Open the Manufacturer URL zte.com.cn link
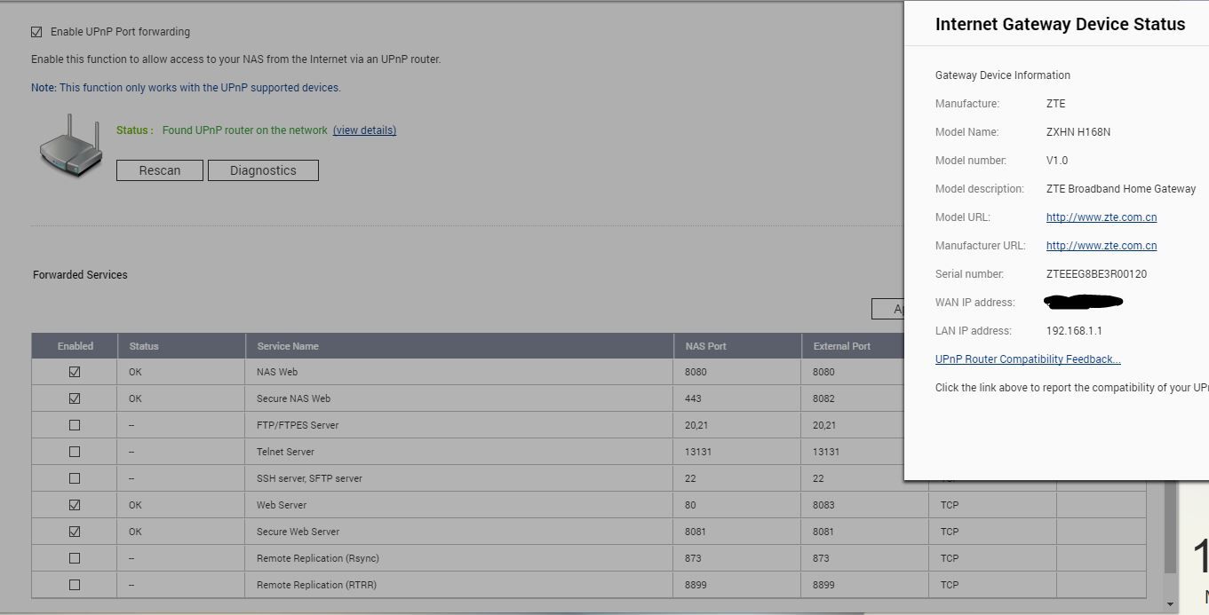The width and height of the screenshot is (1209, 615). 1102,246
